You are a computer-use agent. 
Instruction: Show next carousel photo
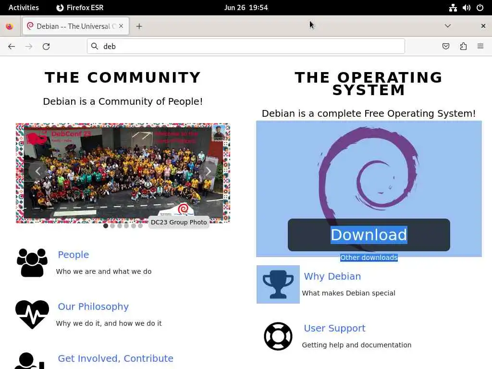pos(209,172)
